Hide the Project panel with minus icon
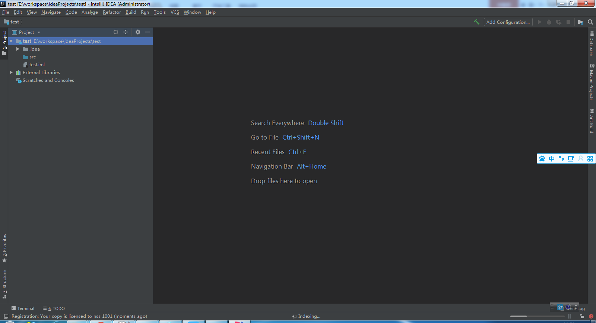Image resolution: width=596 pixels, height=323 pixels. click(148, 32)
